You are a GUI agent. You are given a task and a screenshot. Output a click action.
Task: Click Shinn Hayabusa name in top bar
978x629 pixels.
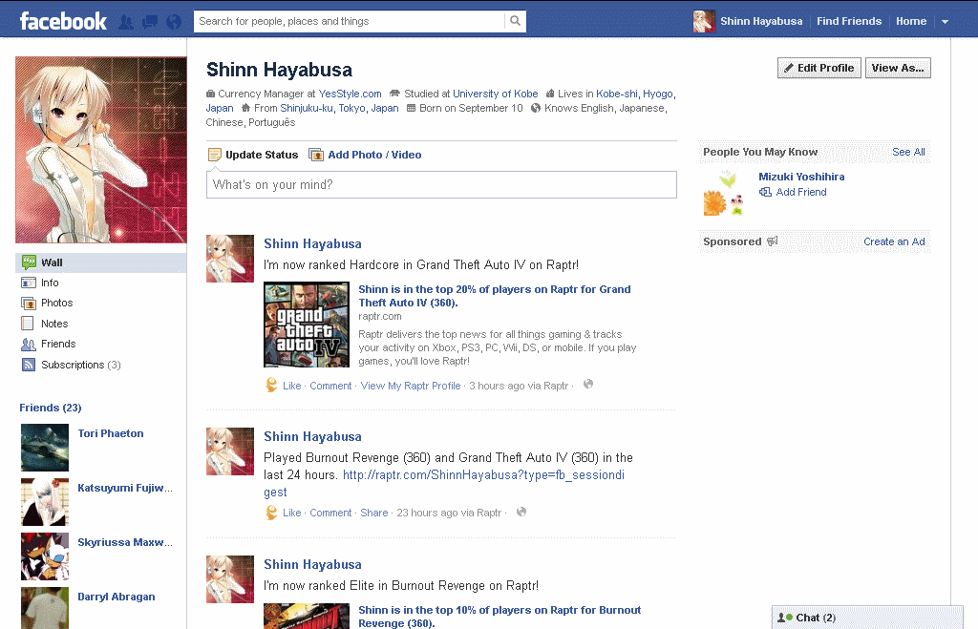761,21
